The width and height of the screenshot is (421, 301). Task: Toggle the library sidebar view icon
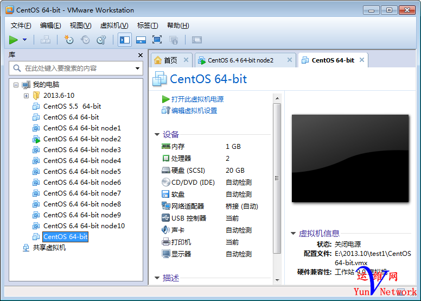pyautogui.click(x=125, y=40)
